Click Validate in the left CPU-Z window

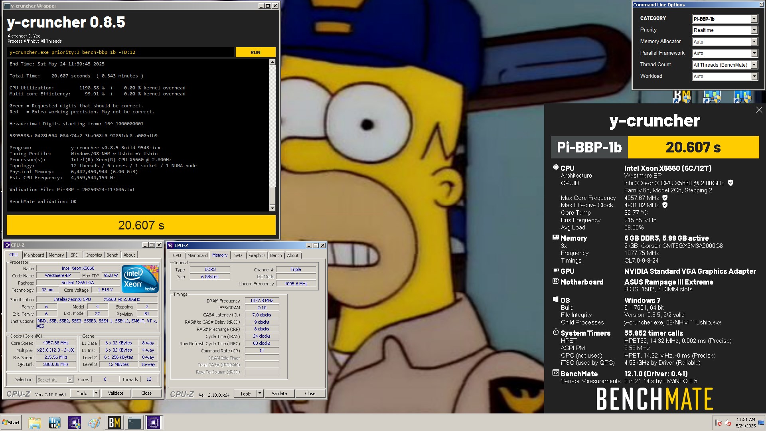click(116, 393)
